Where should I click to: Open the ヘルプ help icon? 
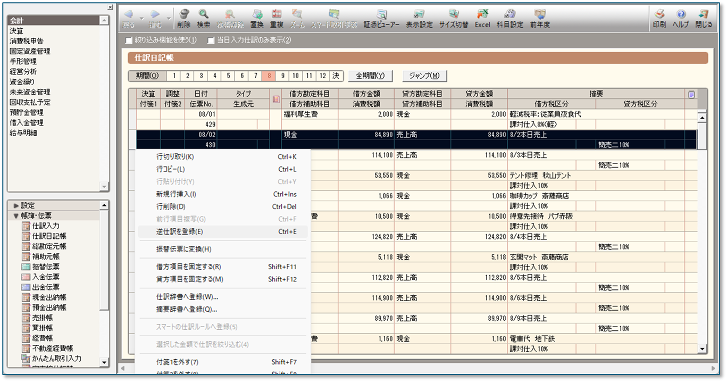680,18
